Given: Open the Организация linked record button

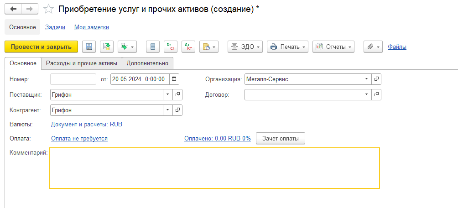Looking at the screenshot, I should (376, 79).
